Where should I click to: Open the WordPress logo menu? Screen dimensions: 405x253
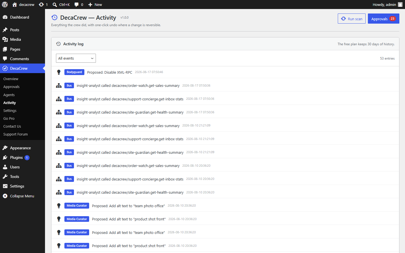(5, 4)
